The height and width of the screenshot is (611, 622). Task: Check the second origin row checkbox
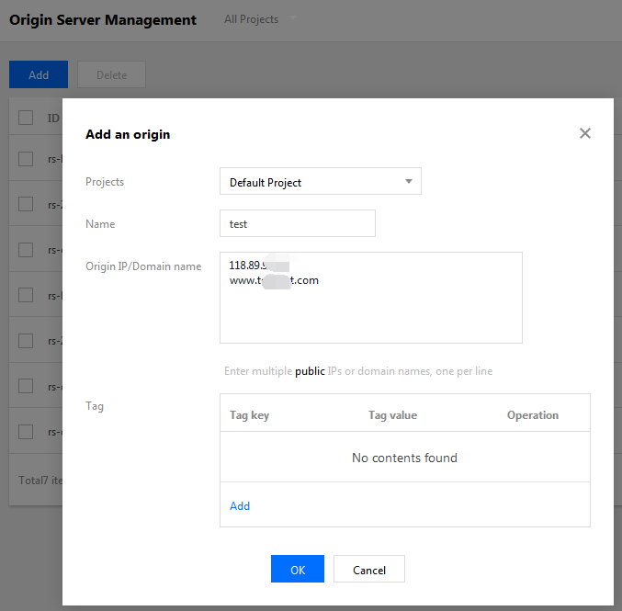point(26,204)
